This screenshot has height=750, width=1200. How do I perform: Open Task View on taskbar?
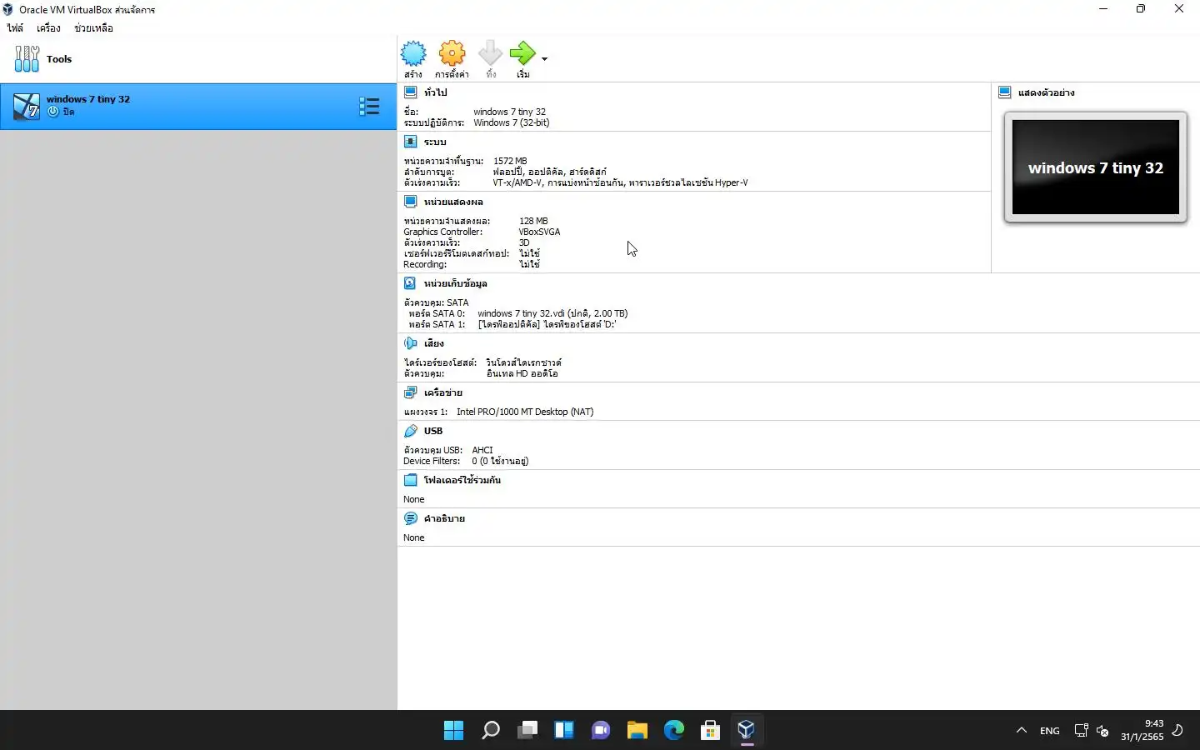527,731
